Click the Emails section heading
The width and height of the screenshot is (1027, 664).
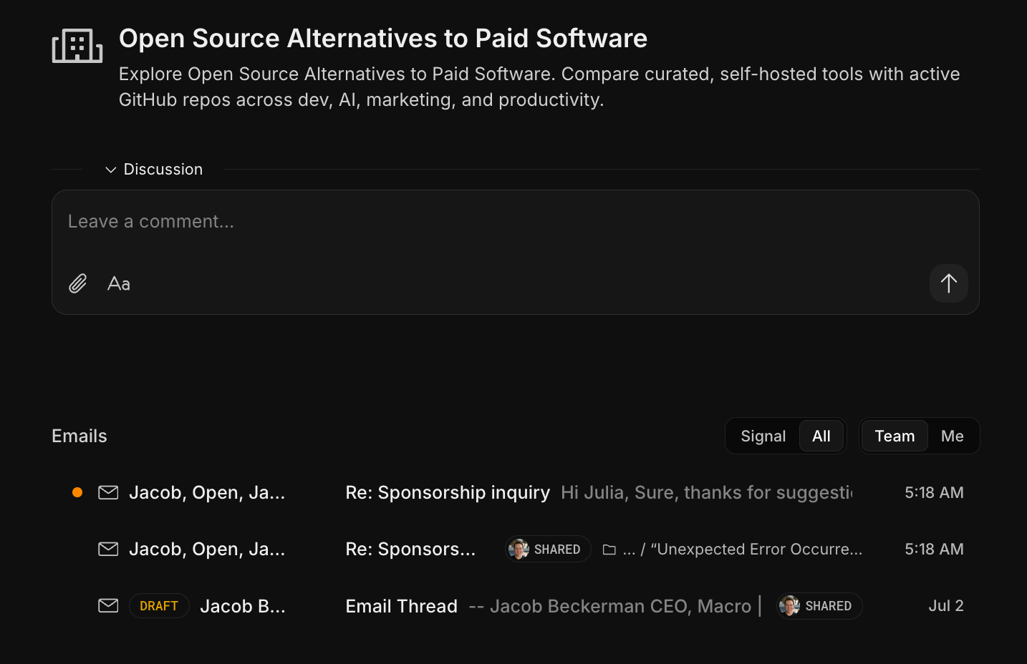[79, 436]
